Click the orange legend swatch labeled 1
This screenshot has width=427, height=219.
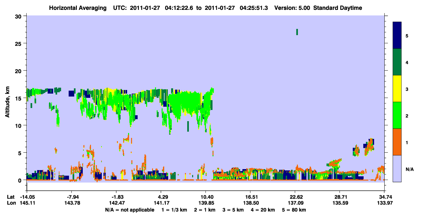tap(397, 142)
